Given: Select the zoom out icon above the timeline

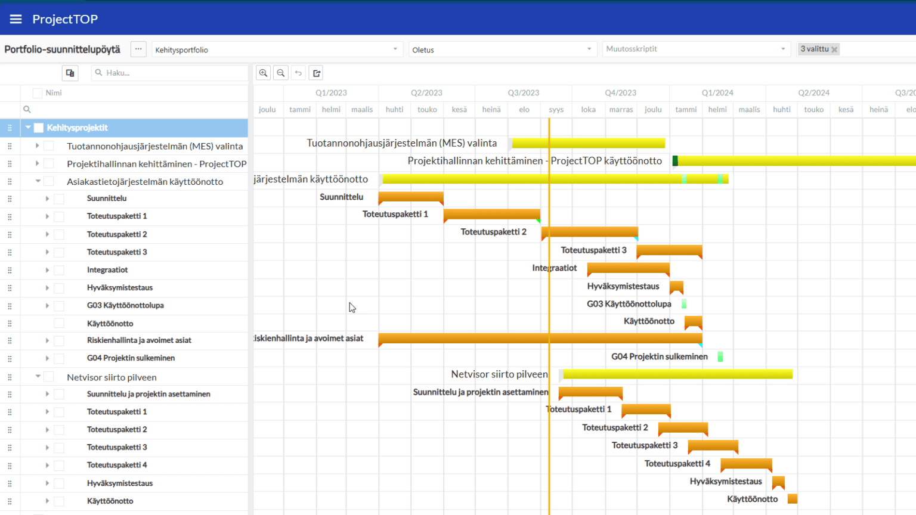Looking at the screenshot, I should point(280,72).
